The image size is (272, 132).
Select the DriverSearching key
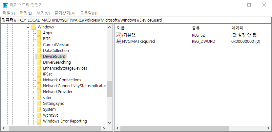[57, 62]
